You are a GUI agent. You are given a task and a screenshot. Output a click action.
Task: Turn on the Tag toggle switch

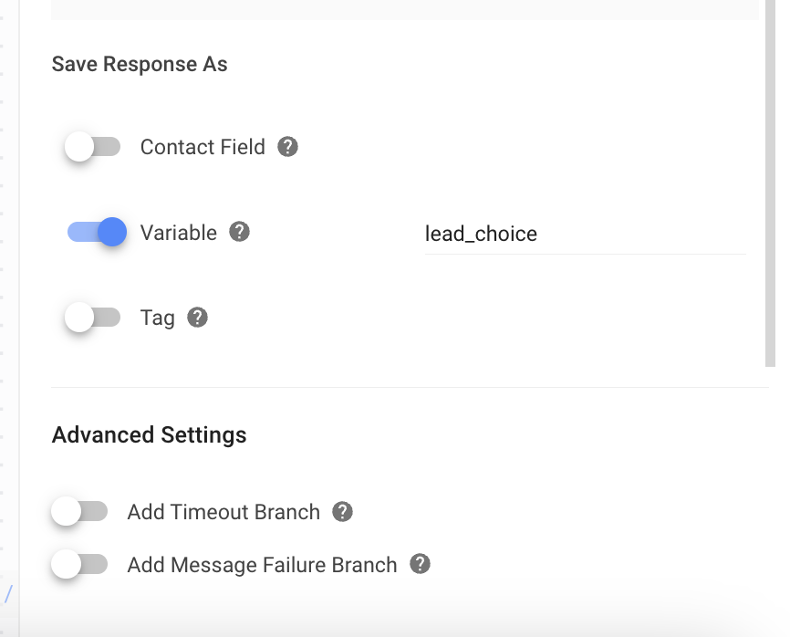click(x=92, y=318)
